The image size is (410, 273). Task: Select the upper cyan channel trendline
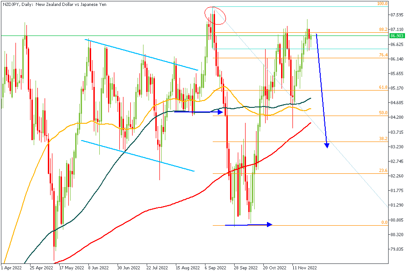click(141, 55)
